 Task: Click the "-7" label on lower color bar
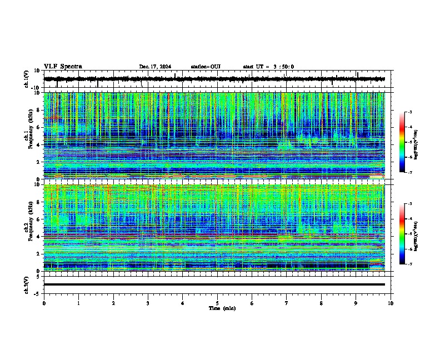410,264
